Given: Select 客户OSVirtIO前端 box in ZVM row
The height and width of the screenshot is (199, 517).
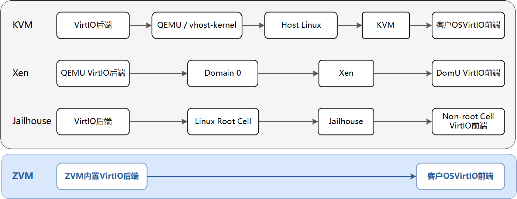Looking at the screenshot, I should click(x=461, y=176).
